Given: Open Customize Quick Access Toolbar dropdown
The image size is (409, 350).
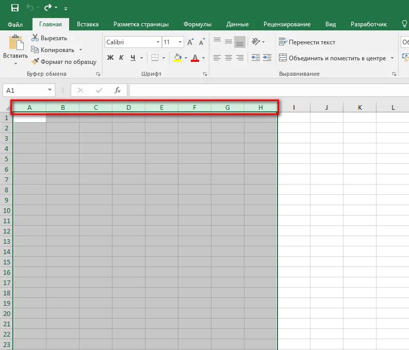Looking at the screenshot, I should [66, 9].
